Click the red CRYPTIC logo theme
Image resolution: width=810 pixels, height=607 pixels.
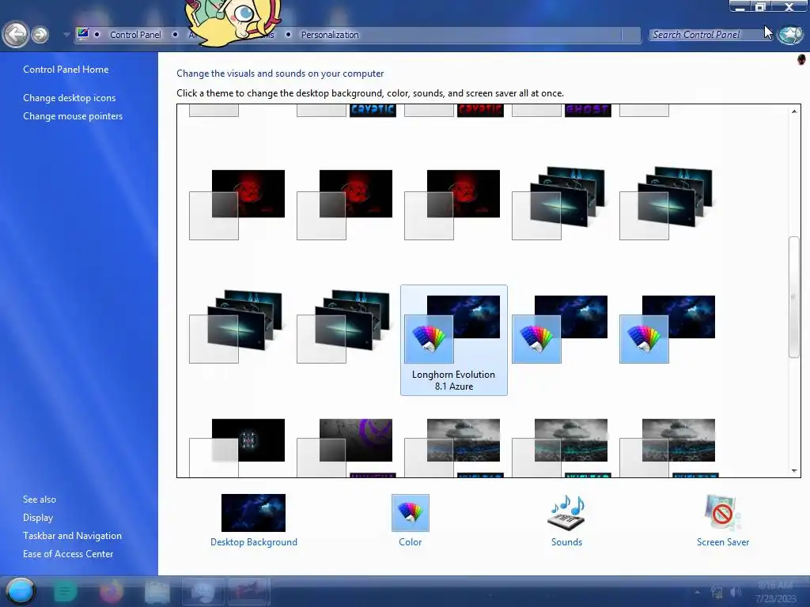[x=480, y=110]
